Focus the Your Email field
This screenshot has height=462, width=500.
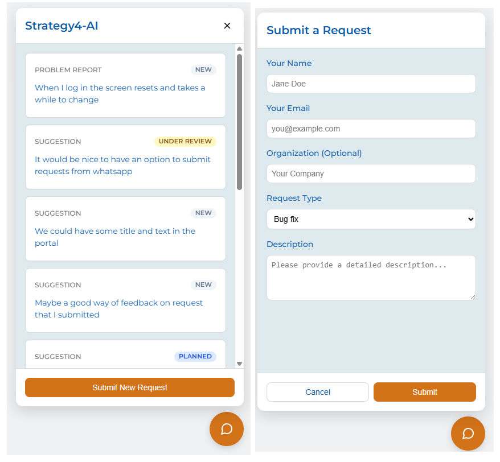tap(371, 129)
